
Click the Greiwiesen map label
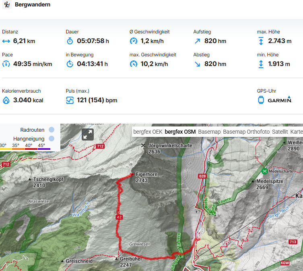tap(140, 244)
